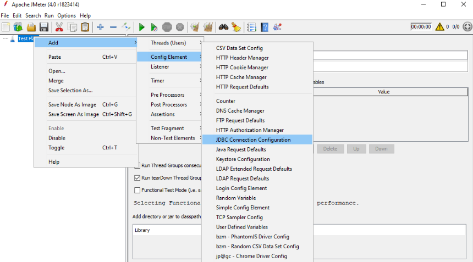The height and width of the screenshot is (262, 473).
Task: Open the Run menu
Action: click(49, 16)
